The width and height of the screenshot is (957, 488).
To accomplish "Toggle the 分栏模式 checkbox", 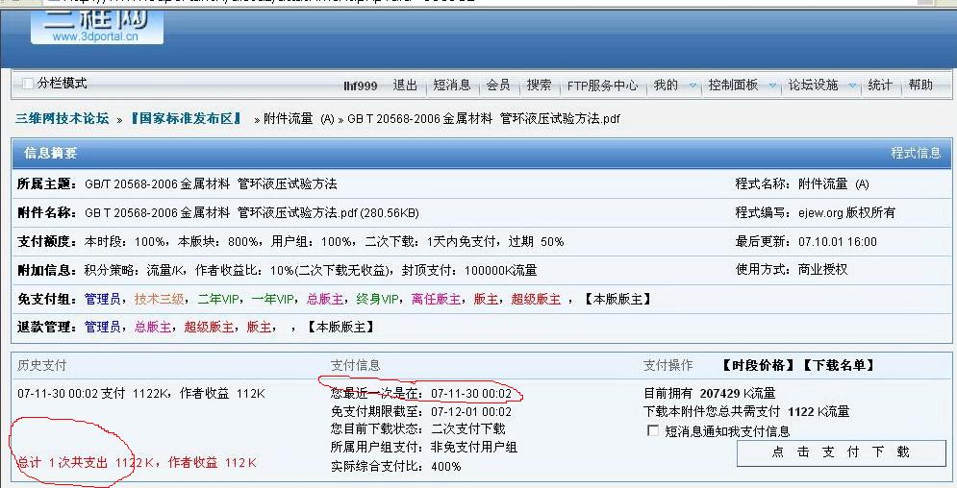I will pos(27,84).
